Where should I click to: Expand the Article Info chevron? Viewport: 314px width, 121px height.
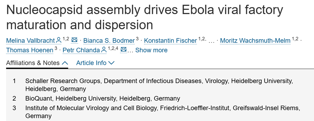[111, 63]
